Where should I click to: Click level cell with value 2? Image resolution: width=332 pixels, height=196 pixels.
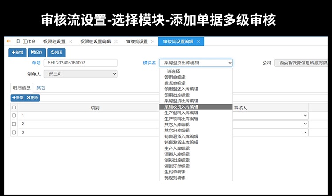[89, 124]
